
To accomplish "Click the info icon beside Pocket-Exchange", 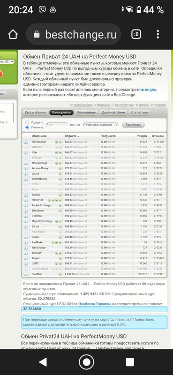I will click(26, 205).
